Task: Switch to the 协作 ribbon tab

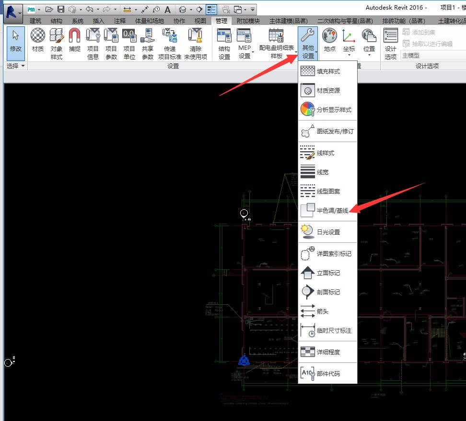Action: [x=179, y=21]
